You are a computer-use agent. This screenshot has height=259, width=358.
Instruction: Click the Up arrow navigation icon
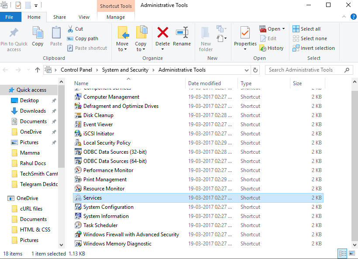point(38,70)
